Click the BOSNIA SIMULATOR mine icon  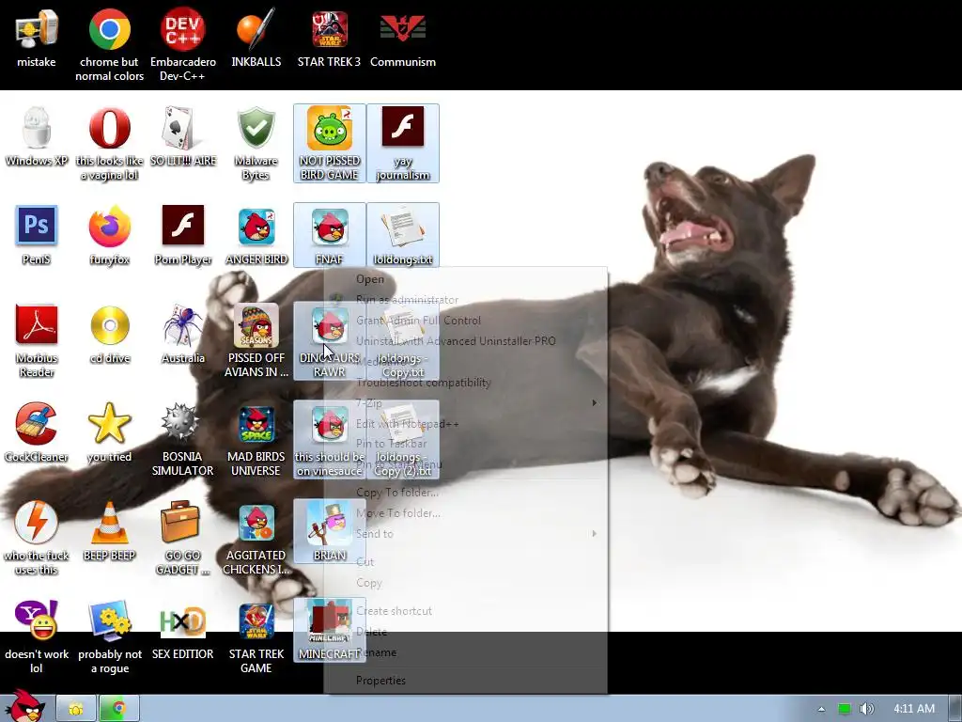183,440
